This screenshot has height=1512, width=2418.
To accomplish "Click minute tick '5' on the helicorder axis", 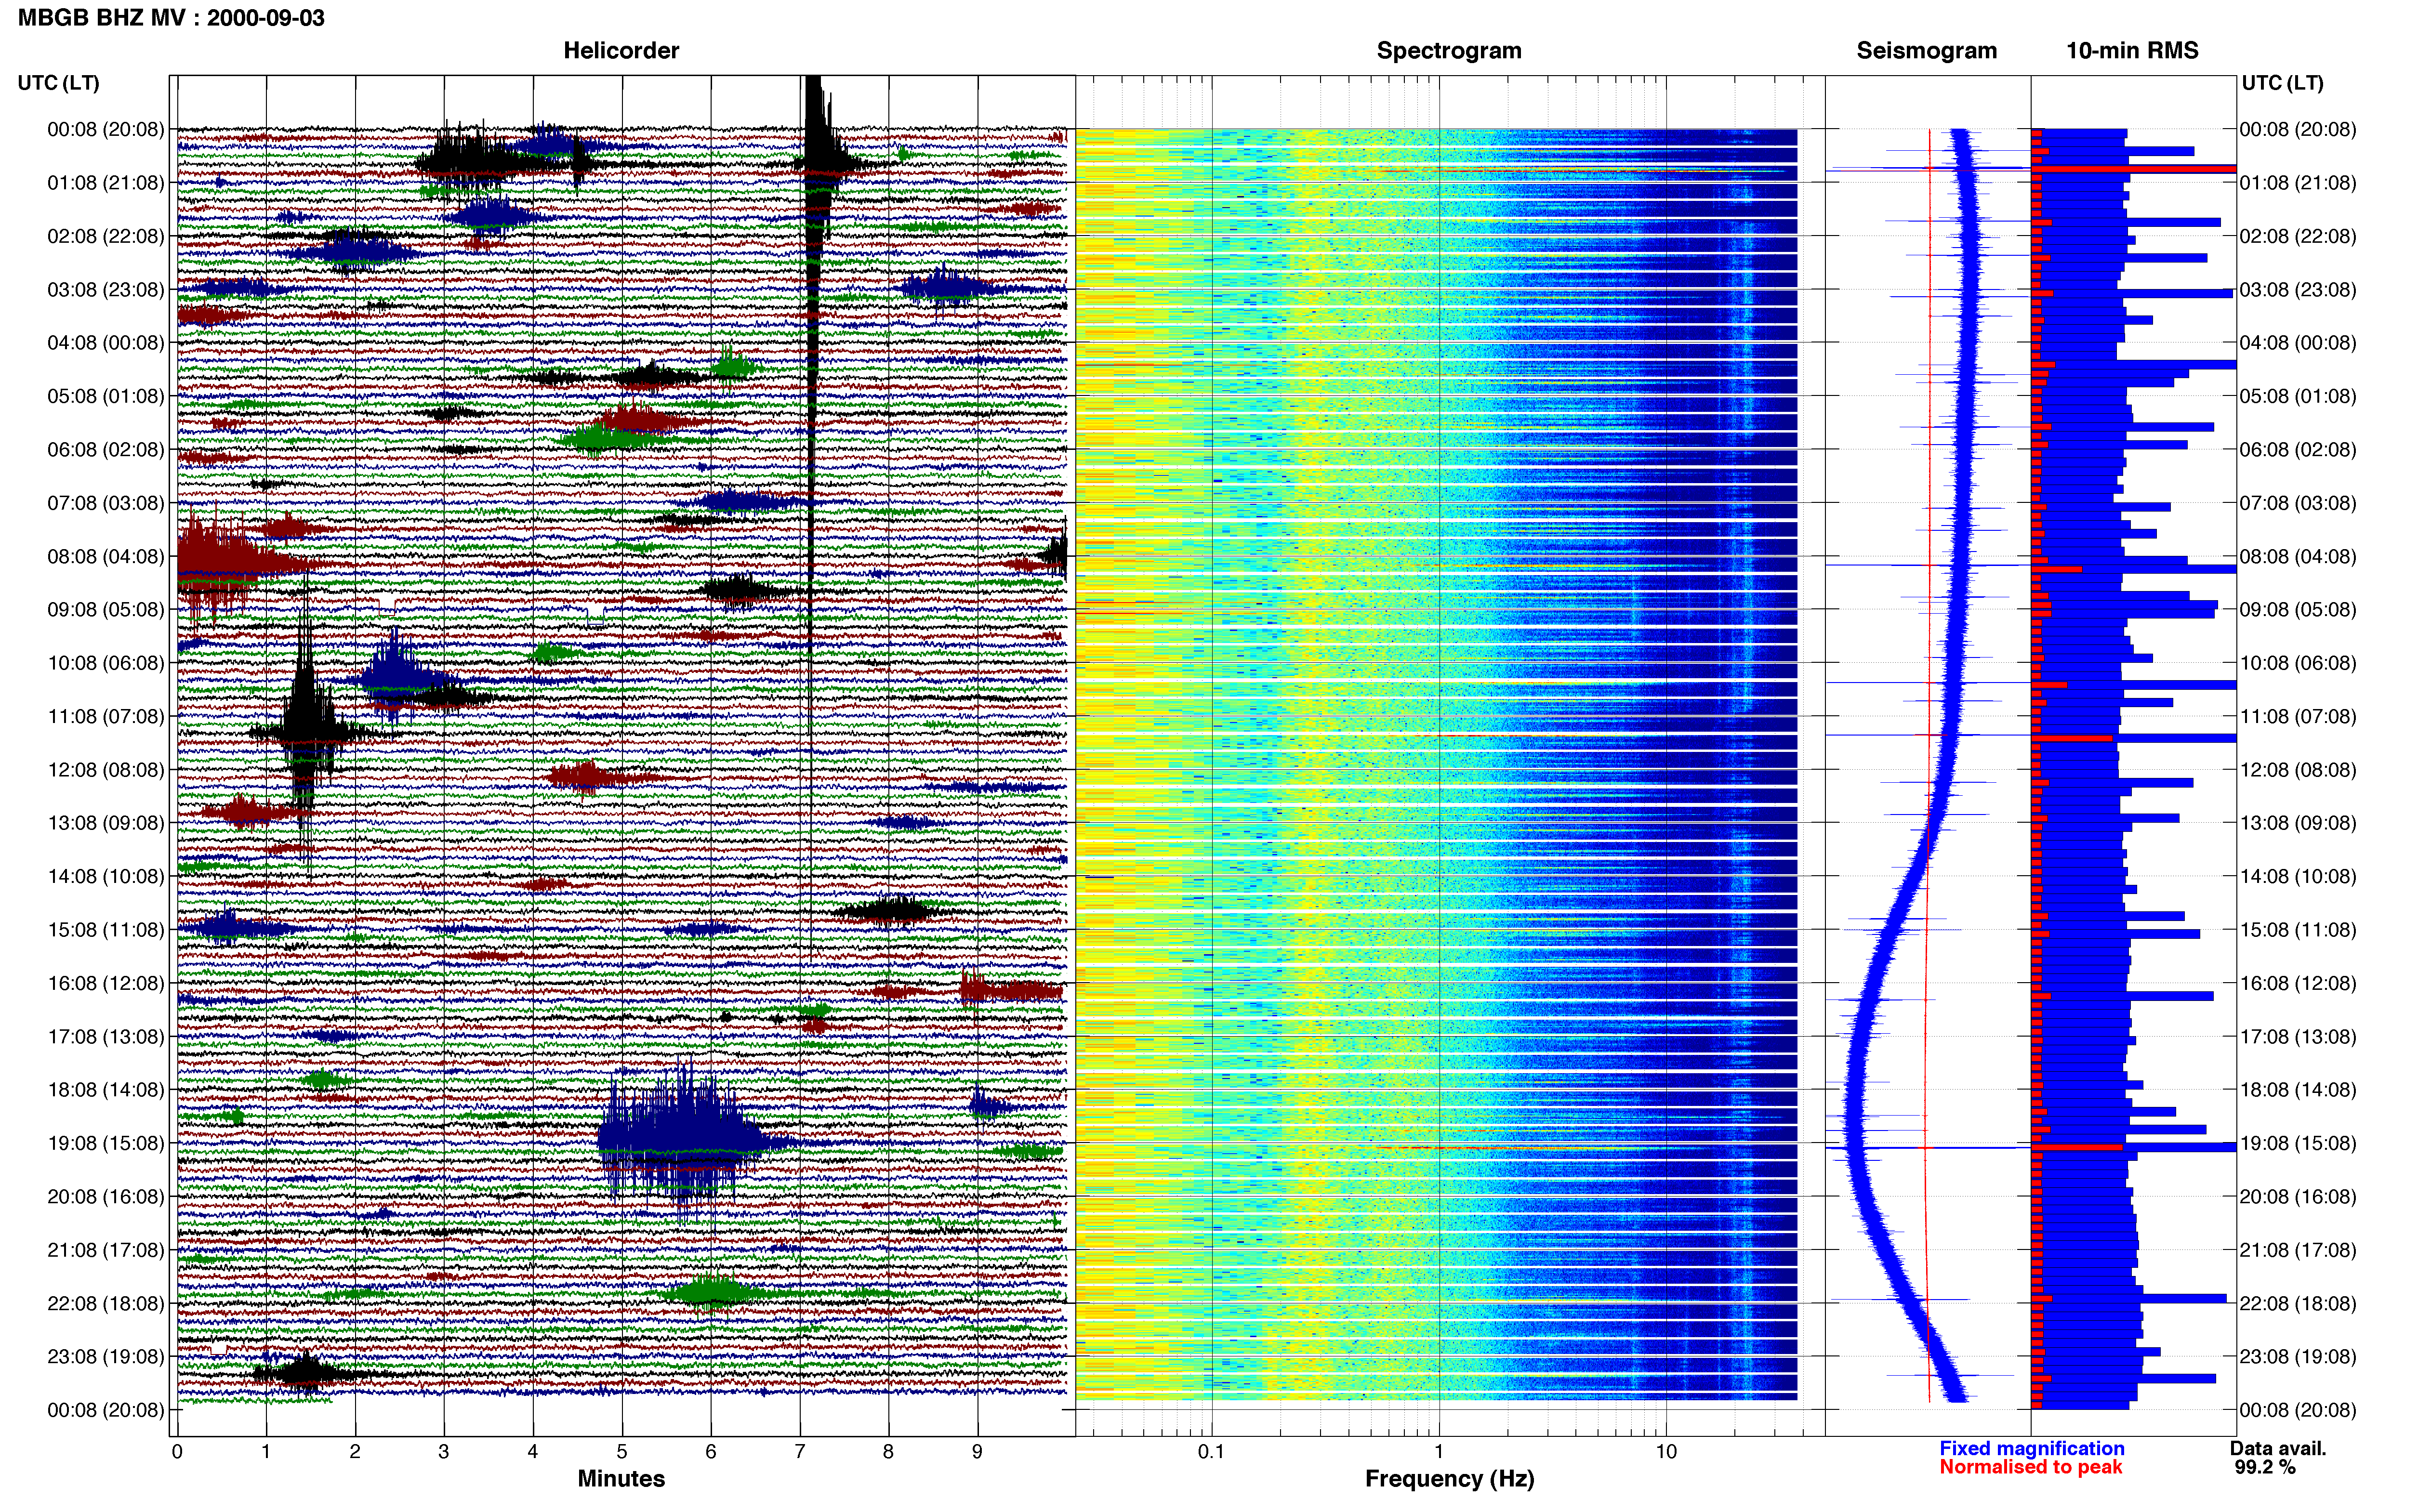I will (x=622, y=1452).
